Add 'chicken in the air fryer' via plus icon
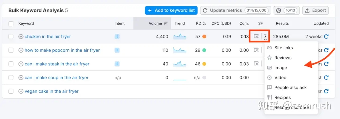340x119 pixels. tap(21, 37)
